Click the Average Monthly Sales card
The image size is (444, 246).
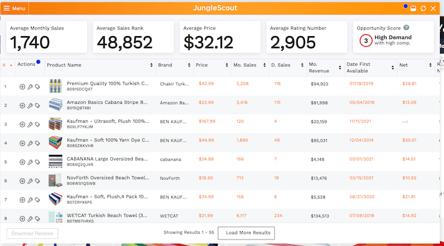tap(47, 37)
